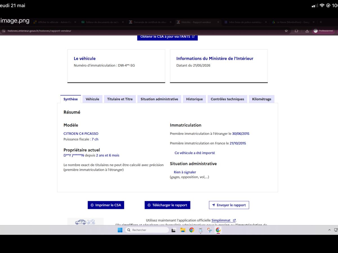The width and height of the screenshot is (338, 253).
Task: Click the send arrow icon in Envoyer le rapport
Action: click(214, 205)
